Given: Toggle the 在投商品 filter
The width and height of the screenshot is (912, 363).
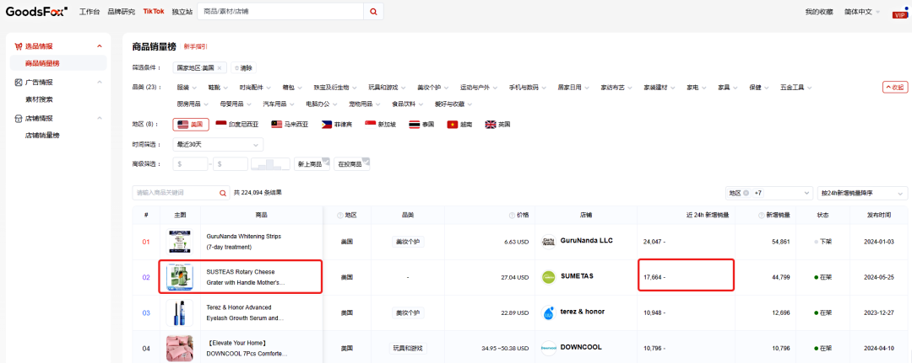Looking at the screenshot, I should pos(352,164).
